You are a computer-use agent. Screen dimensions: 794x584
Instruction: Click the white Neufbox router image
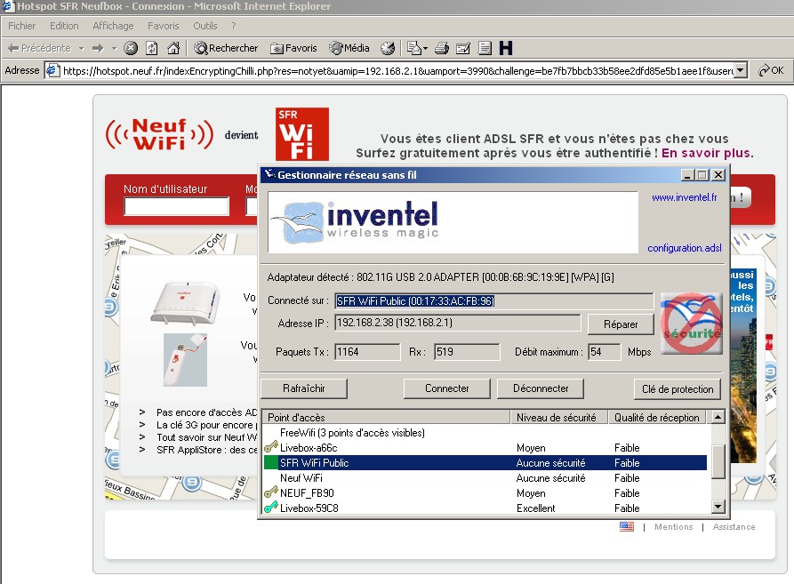point(185,302)
